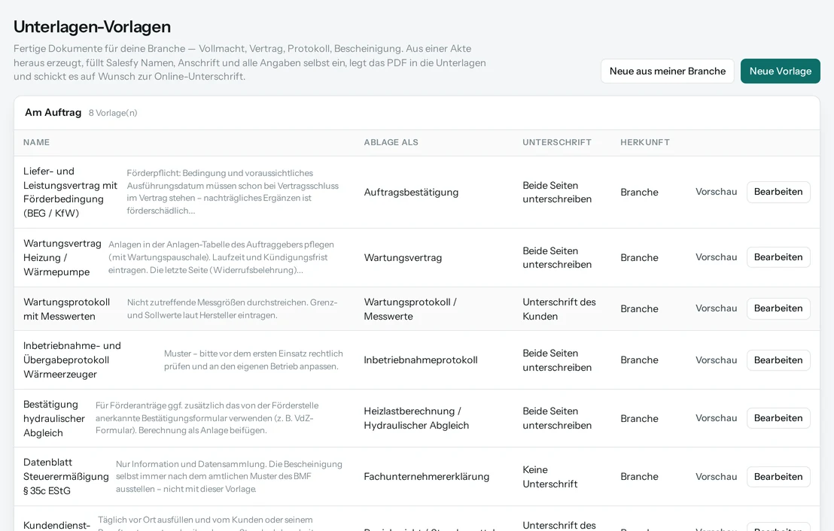Viewport: 834px width, 531px height.
Task: Click the "UNTERSCHRIFT" column header
Action: (557, 142)
